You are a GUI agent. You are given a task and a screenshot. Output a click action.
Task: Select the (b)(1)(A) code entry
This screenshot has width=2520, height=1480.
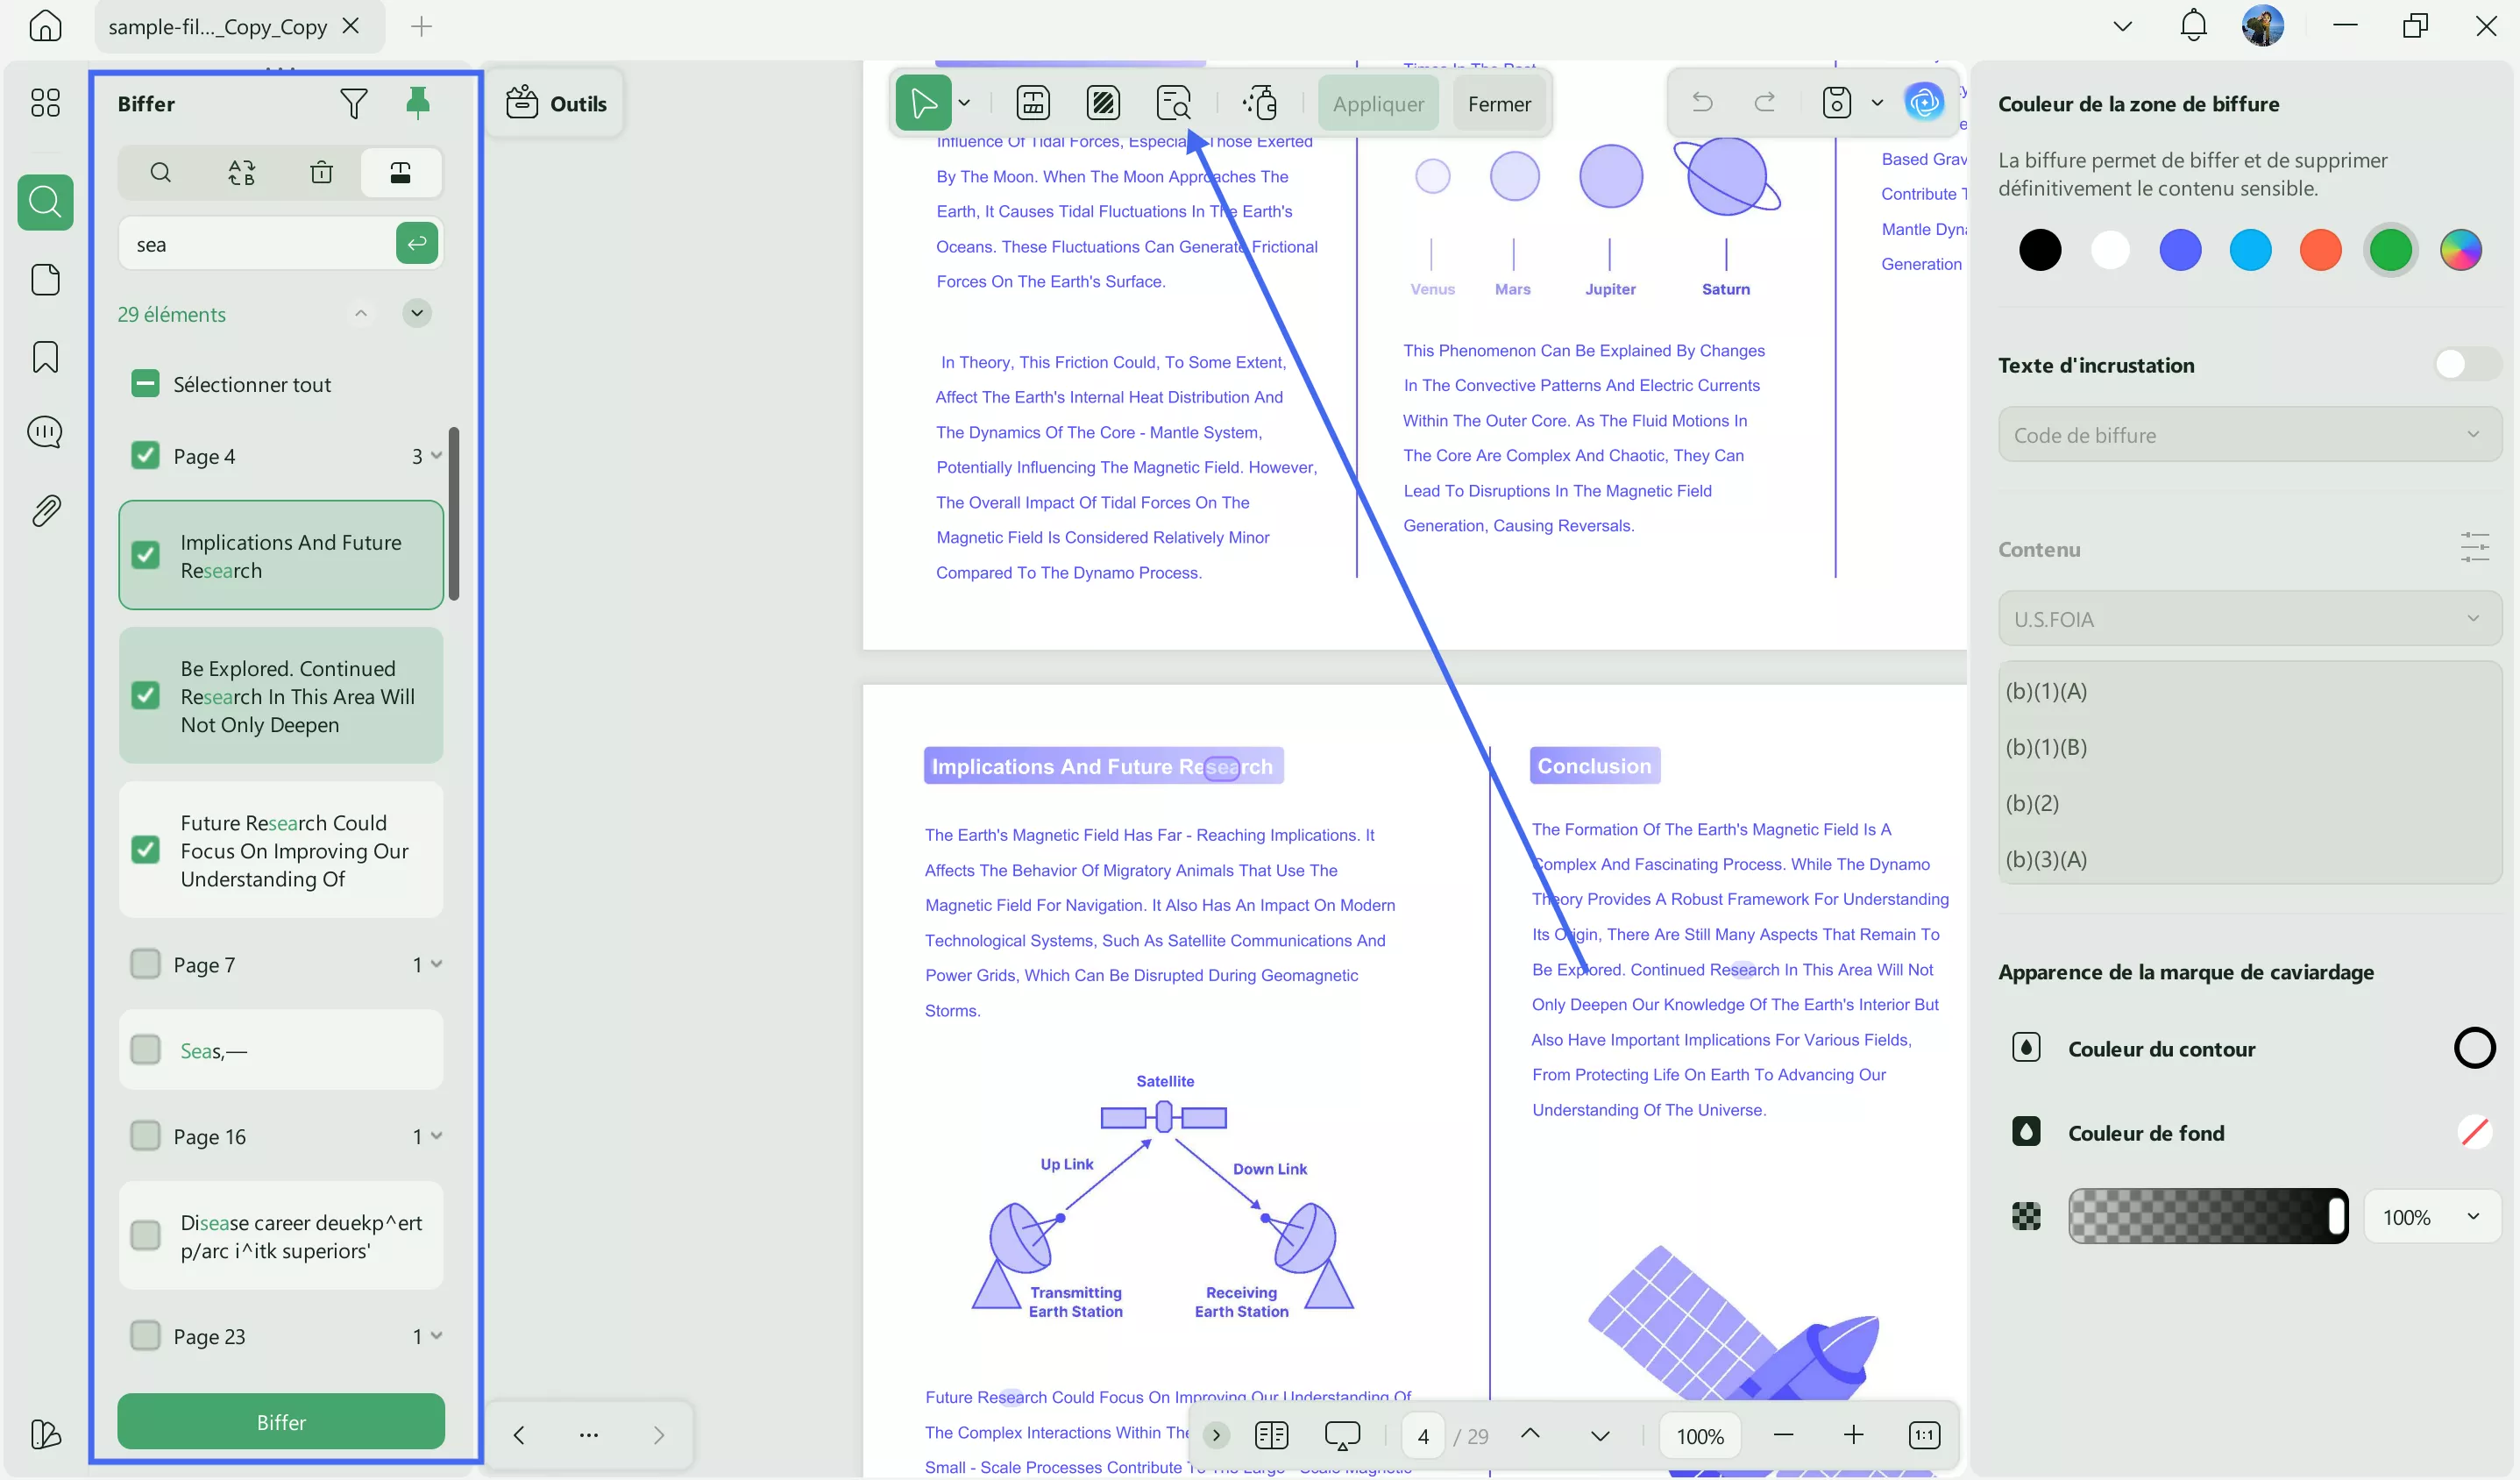click(x=2250, y=691)
